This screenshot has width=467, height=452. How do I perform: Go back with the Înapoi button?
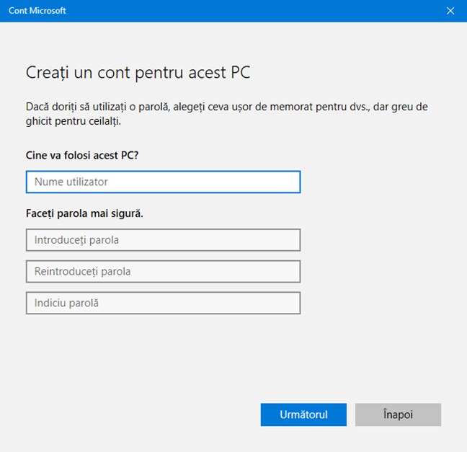click(398, 415)
